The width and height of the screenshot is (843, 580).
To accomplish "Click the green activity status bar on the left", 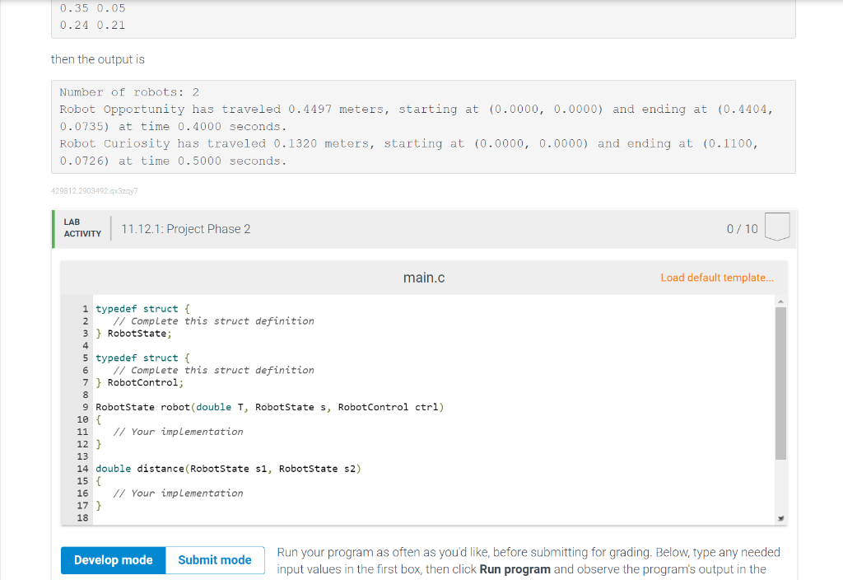I will click(54, 228).
